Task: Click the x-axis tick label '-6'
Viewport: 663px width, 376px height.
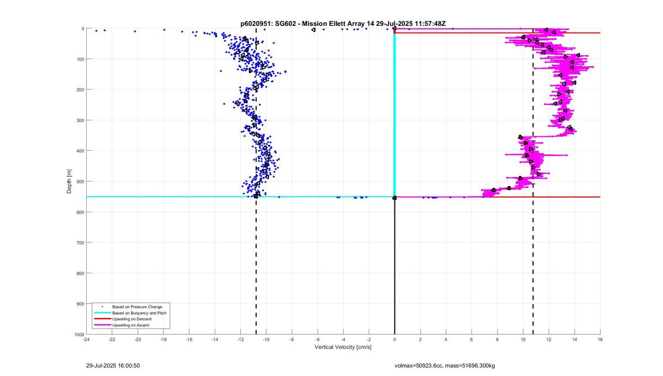Action: (x=318, y=340)
